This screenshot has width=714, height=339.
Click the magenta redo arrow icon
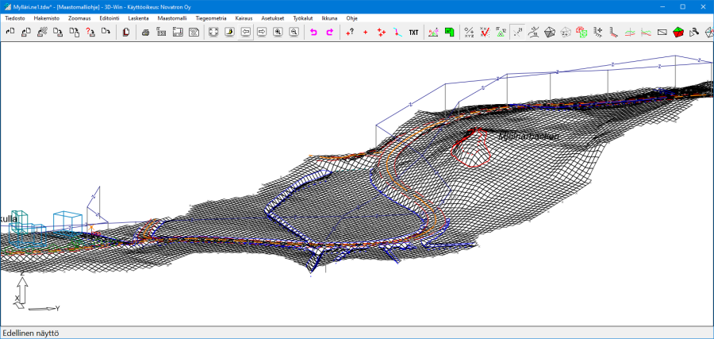coord(329,33)
